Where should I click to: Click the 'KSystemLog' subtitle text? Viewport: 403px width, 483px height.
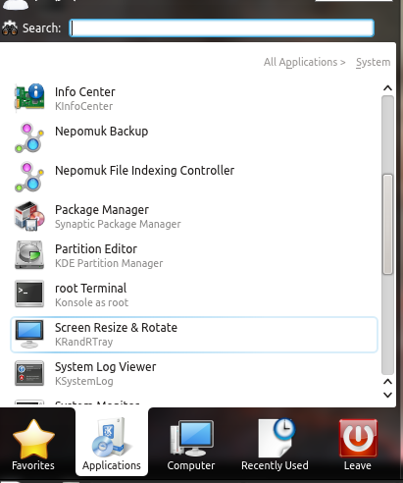tap(84, 381)
